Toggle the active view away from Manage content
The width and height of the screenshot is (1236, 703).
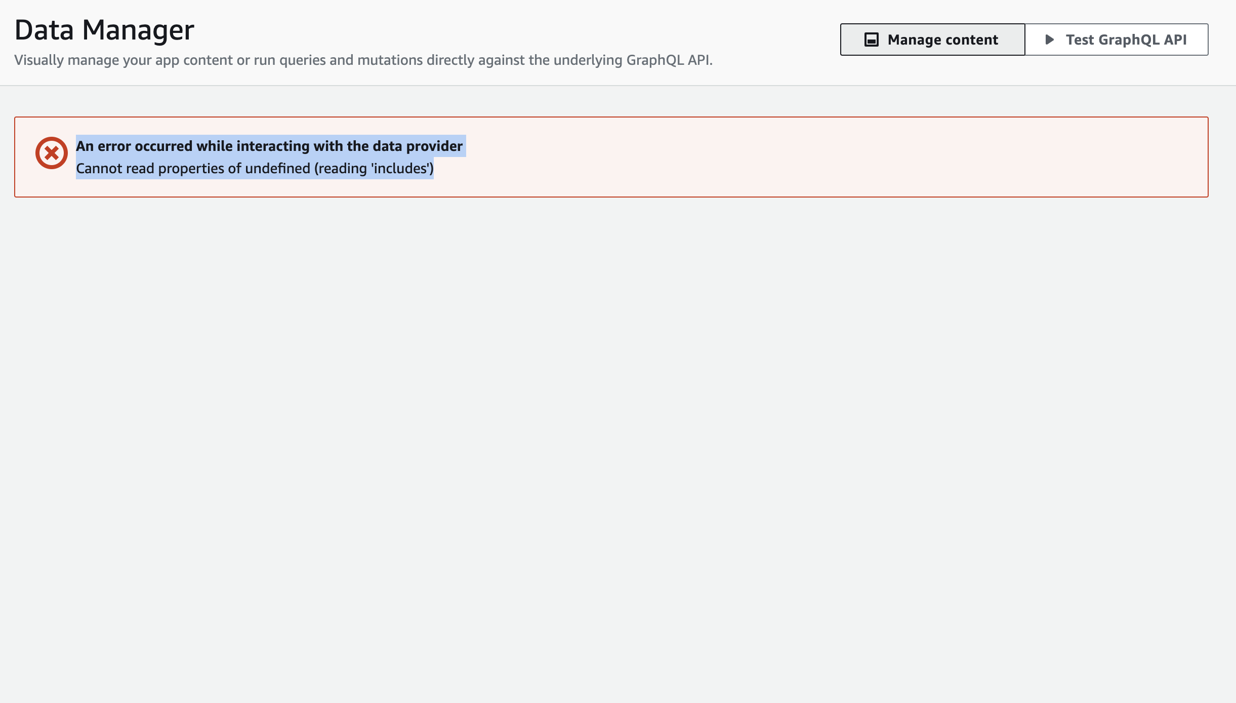point(1117,39)
